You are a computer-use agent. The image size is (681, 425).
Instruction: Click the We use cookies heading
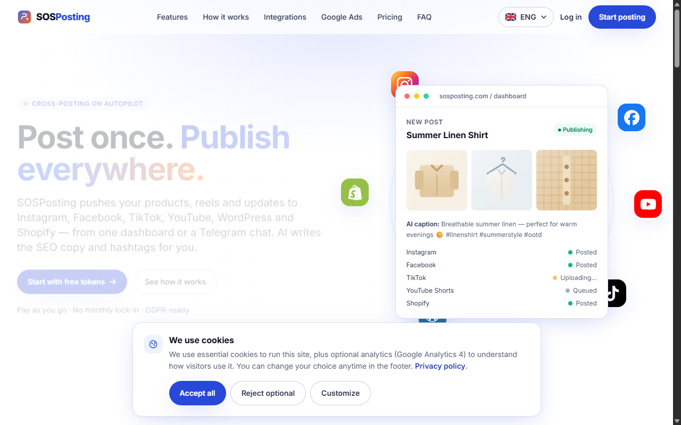[x=202, y=340]
